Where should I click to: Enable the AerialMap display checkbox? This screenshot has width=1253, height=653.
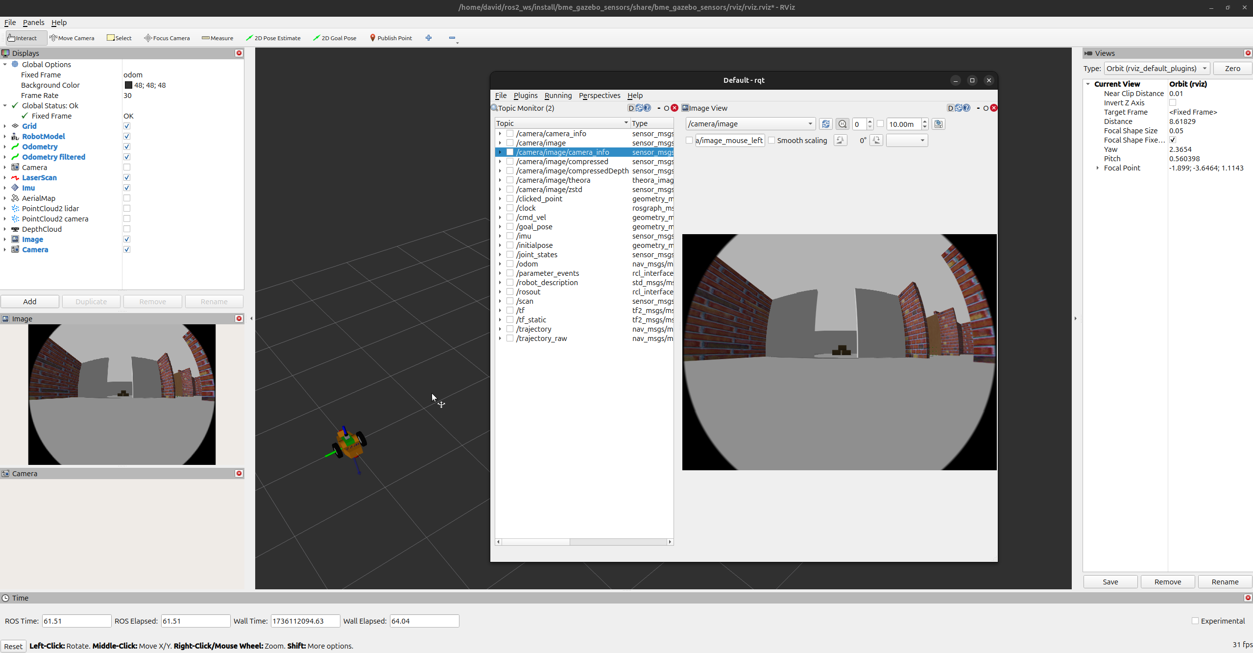[127, 198]
